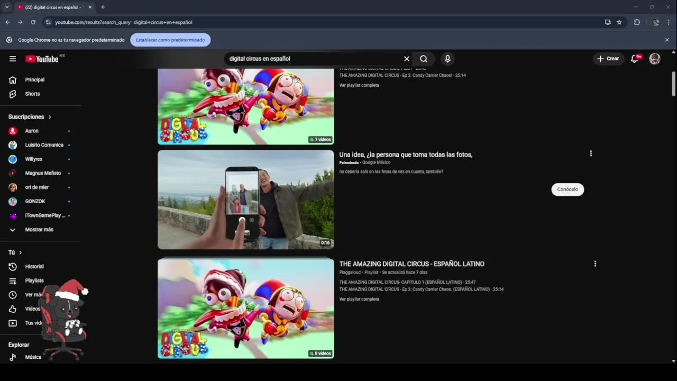The height and width of the screenshot is (381, 677).
Task: Start voice search with microphone icon
Action: pos(447,59)
